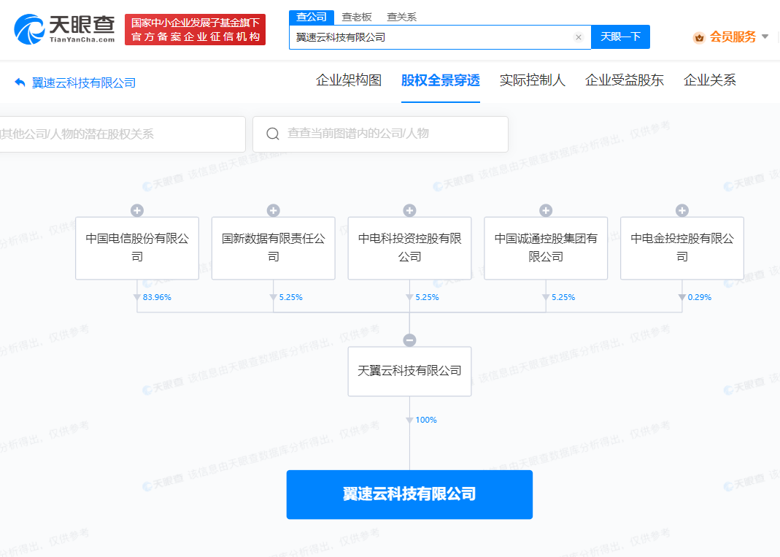
Task: Click the blue 翼速云科技有限公司 root node
Action: 409,494
